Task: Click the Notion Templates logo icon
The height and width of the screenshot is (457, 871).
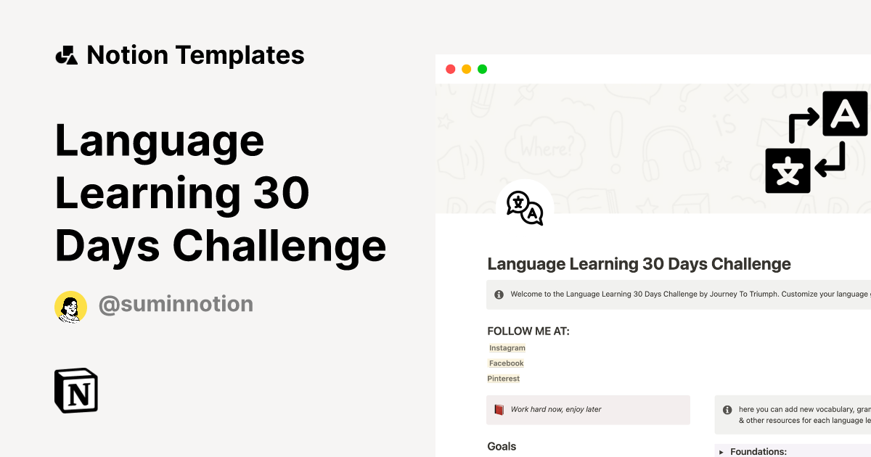Action: click(66, 54)
